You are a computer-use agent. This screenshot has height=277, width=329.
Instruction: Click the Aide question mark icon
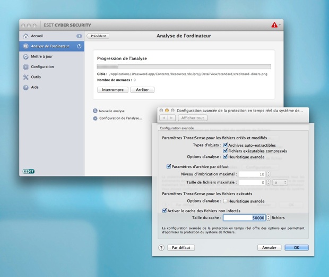(x=25, y=87)
